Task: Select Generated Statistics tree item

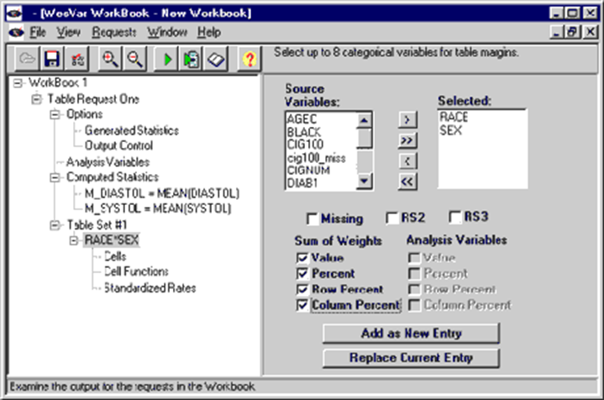Action: coord(132,130)
